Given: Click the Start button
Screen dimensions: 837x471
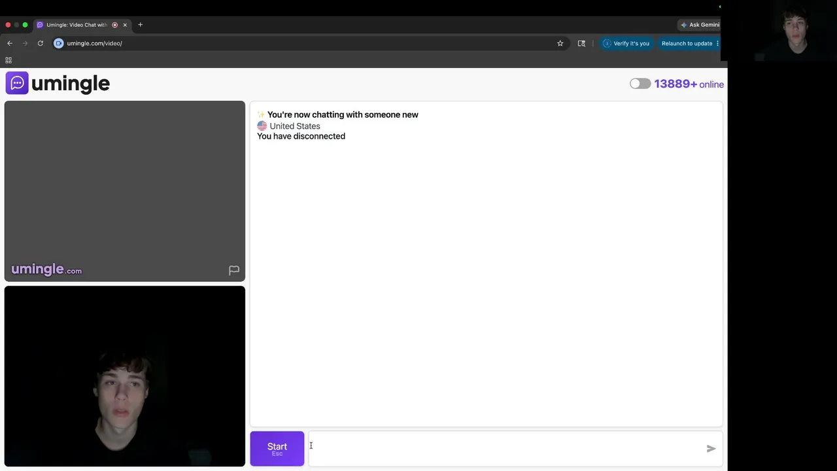Looking at the screenshot, I should click(x=277, y=449).
